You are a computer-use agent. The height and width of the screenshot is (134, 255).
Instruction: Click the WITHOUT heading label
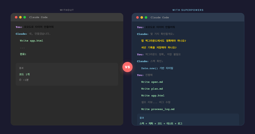67,10
